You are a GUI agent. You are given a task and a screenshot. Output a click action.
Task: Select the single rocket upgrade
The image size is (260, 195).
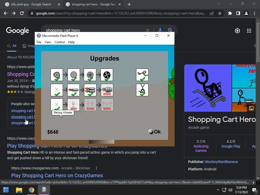73,90
